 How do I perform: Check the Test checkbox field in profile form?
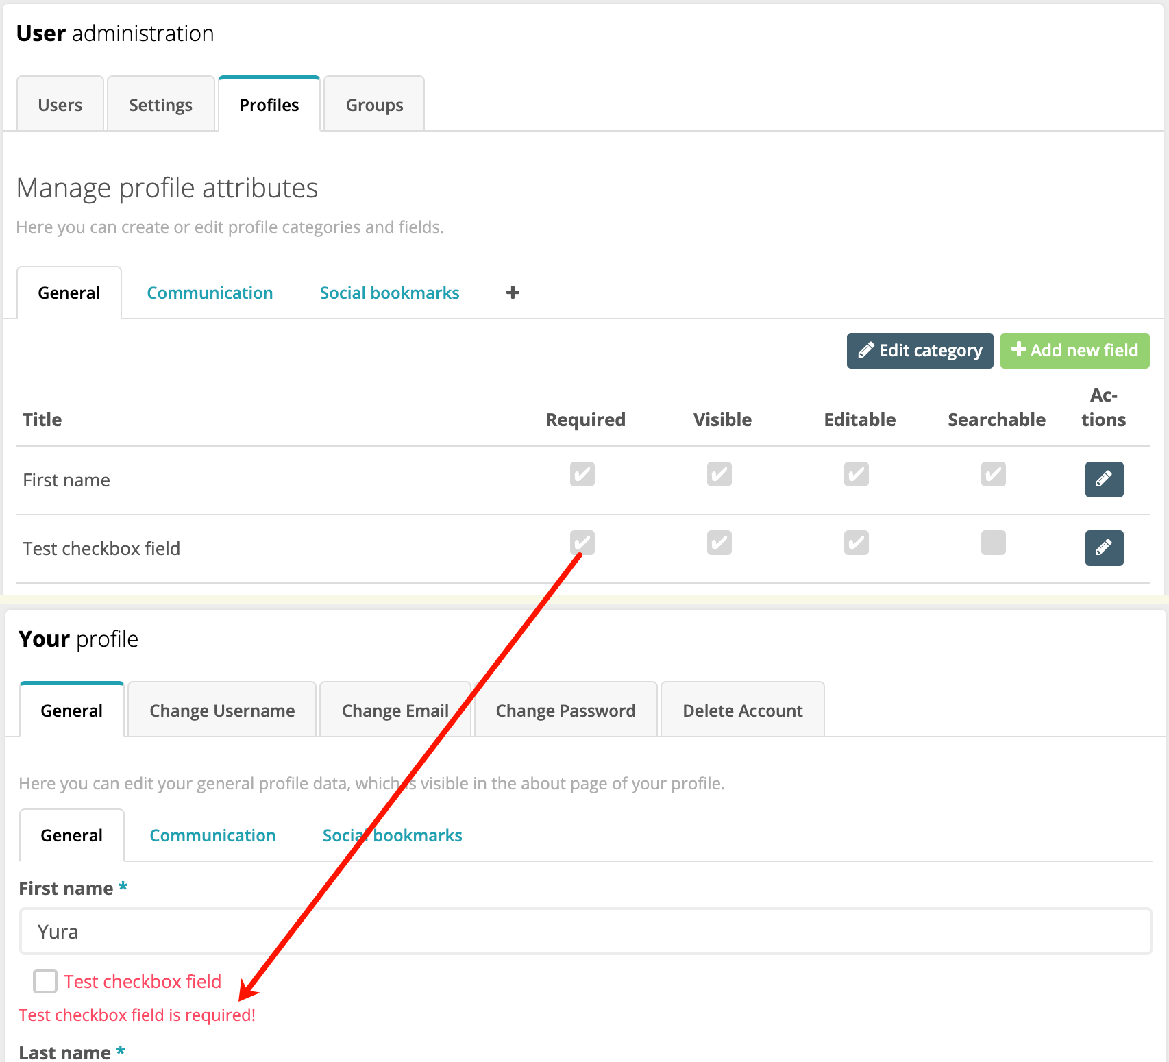(45, 981)
